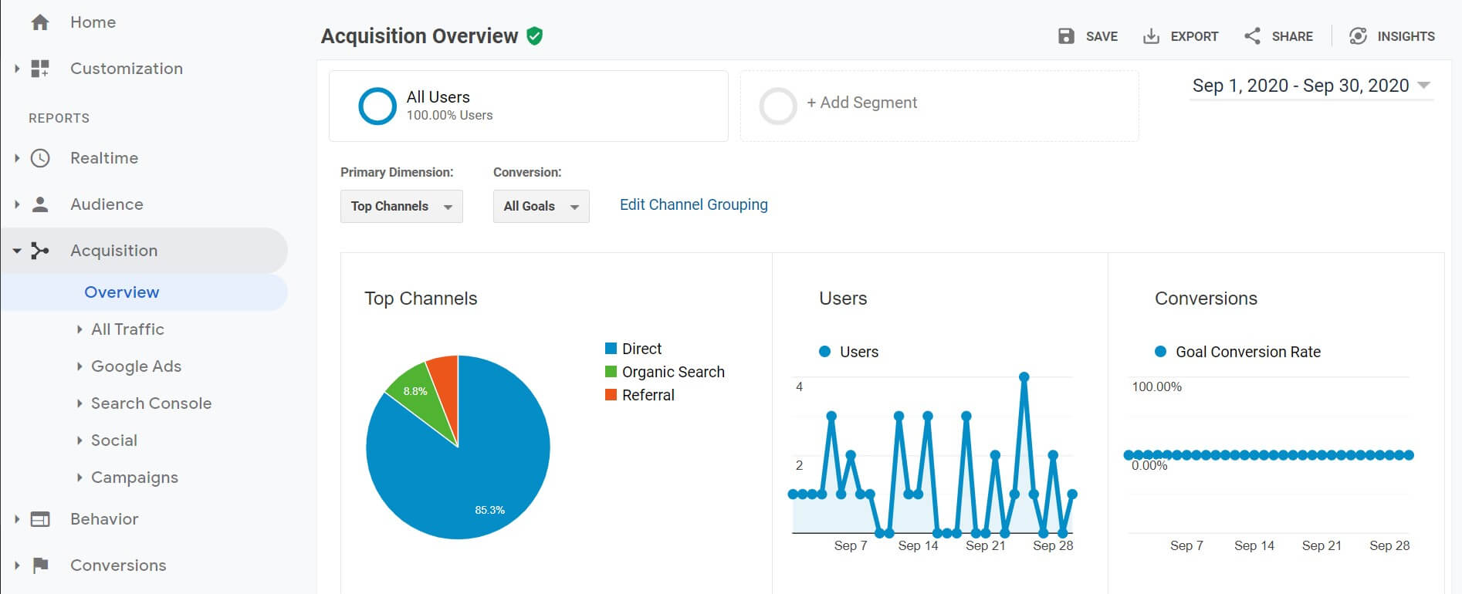Expand the All Traffic submenu
The image size is (1462, 594).
pos(127,329)
